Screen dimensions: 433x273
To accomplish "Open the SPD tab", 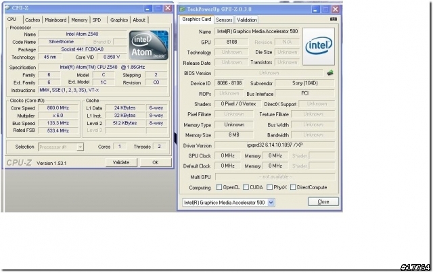I will (x=97, y=20).
